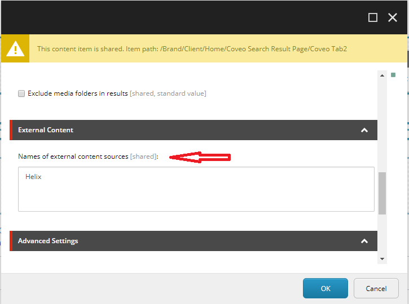Image resolution: width=409 pixels, height=304 pixels.
Task: Click the scrollbar down arrow
Action: click(382, 258)
